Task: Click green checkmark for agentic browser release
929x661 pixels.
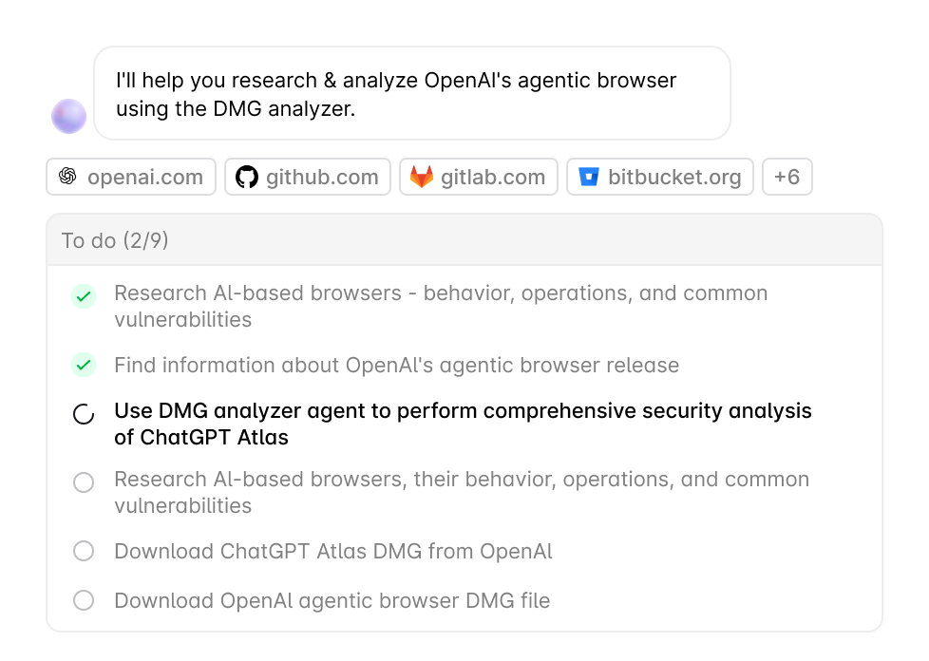Action: pos(84,365)
